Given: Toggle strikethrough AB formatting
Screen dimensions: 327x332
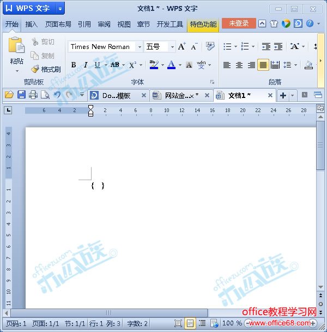Looking at the screenshot, I should 115,65.
